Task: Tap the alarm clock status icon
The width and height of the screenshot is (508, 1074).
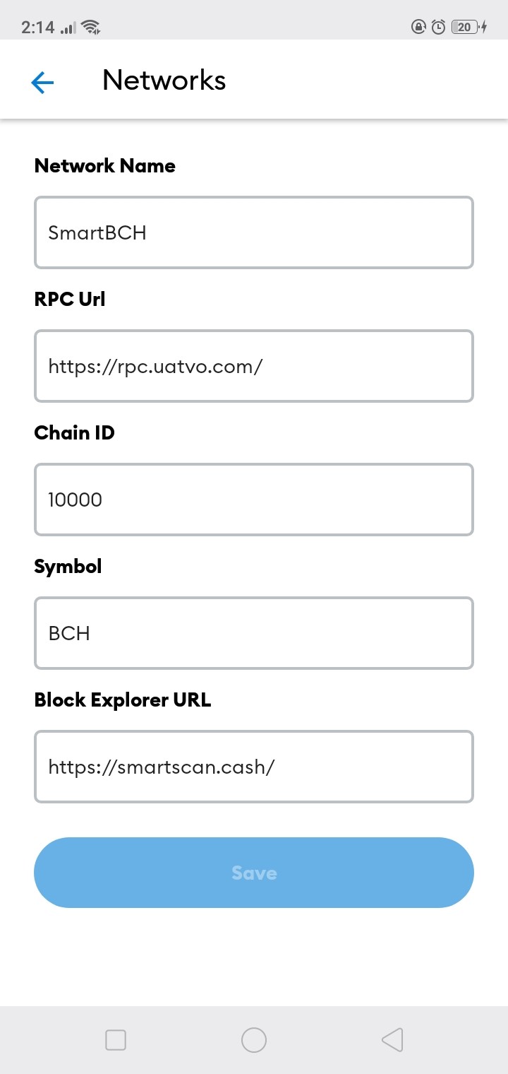Action: (438, 28)
